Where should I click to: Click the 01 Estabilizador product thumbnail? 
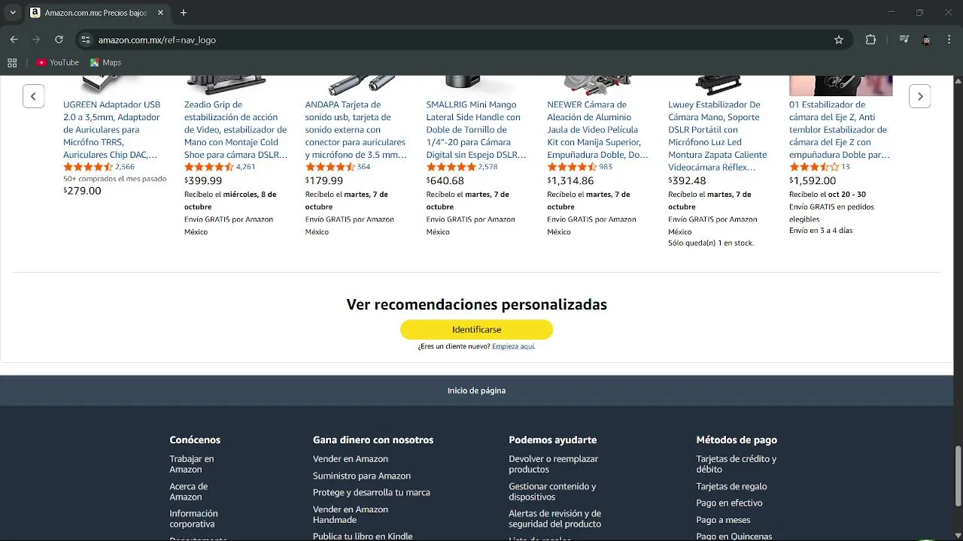840,85
